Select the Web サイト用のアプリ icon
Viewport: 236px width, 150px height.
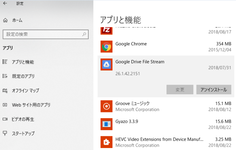pyautogui.click(x=5, y=105)
